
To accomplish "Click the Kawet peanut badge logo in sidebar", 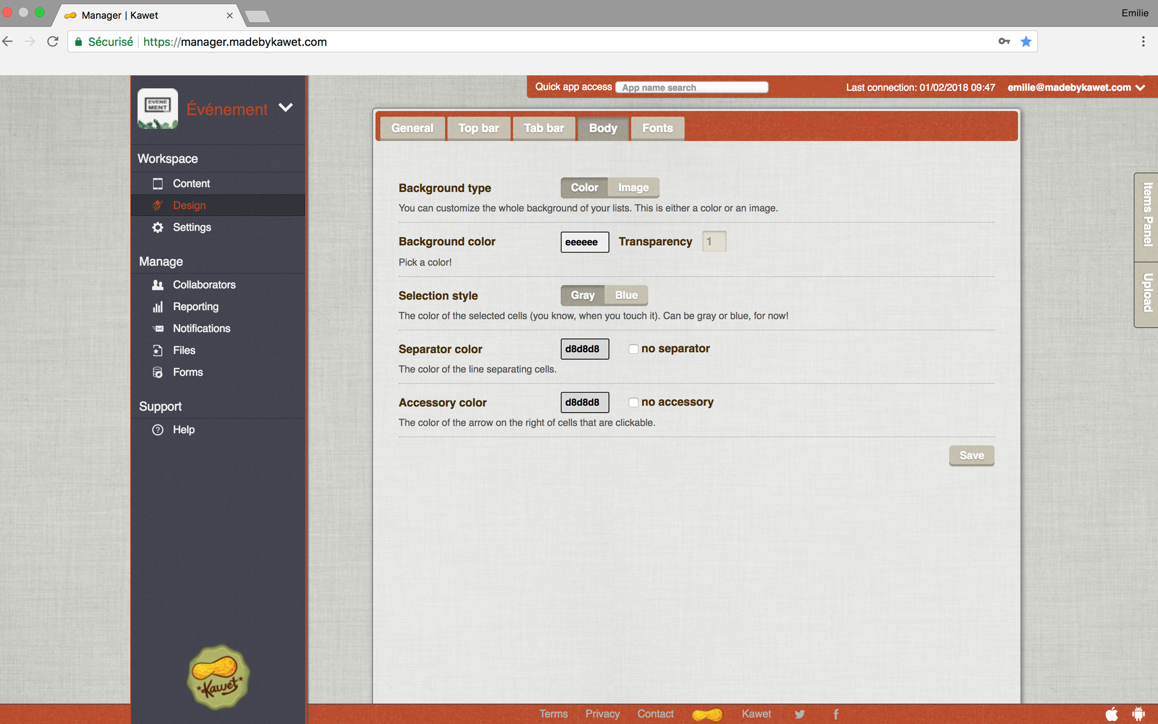I will (x=218, y=677).
